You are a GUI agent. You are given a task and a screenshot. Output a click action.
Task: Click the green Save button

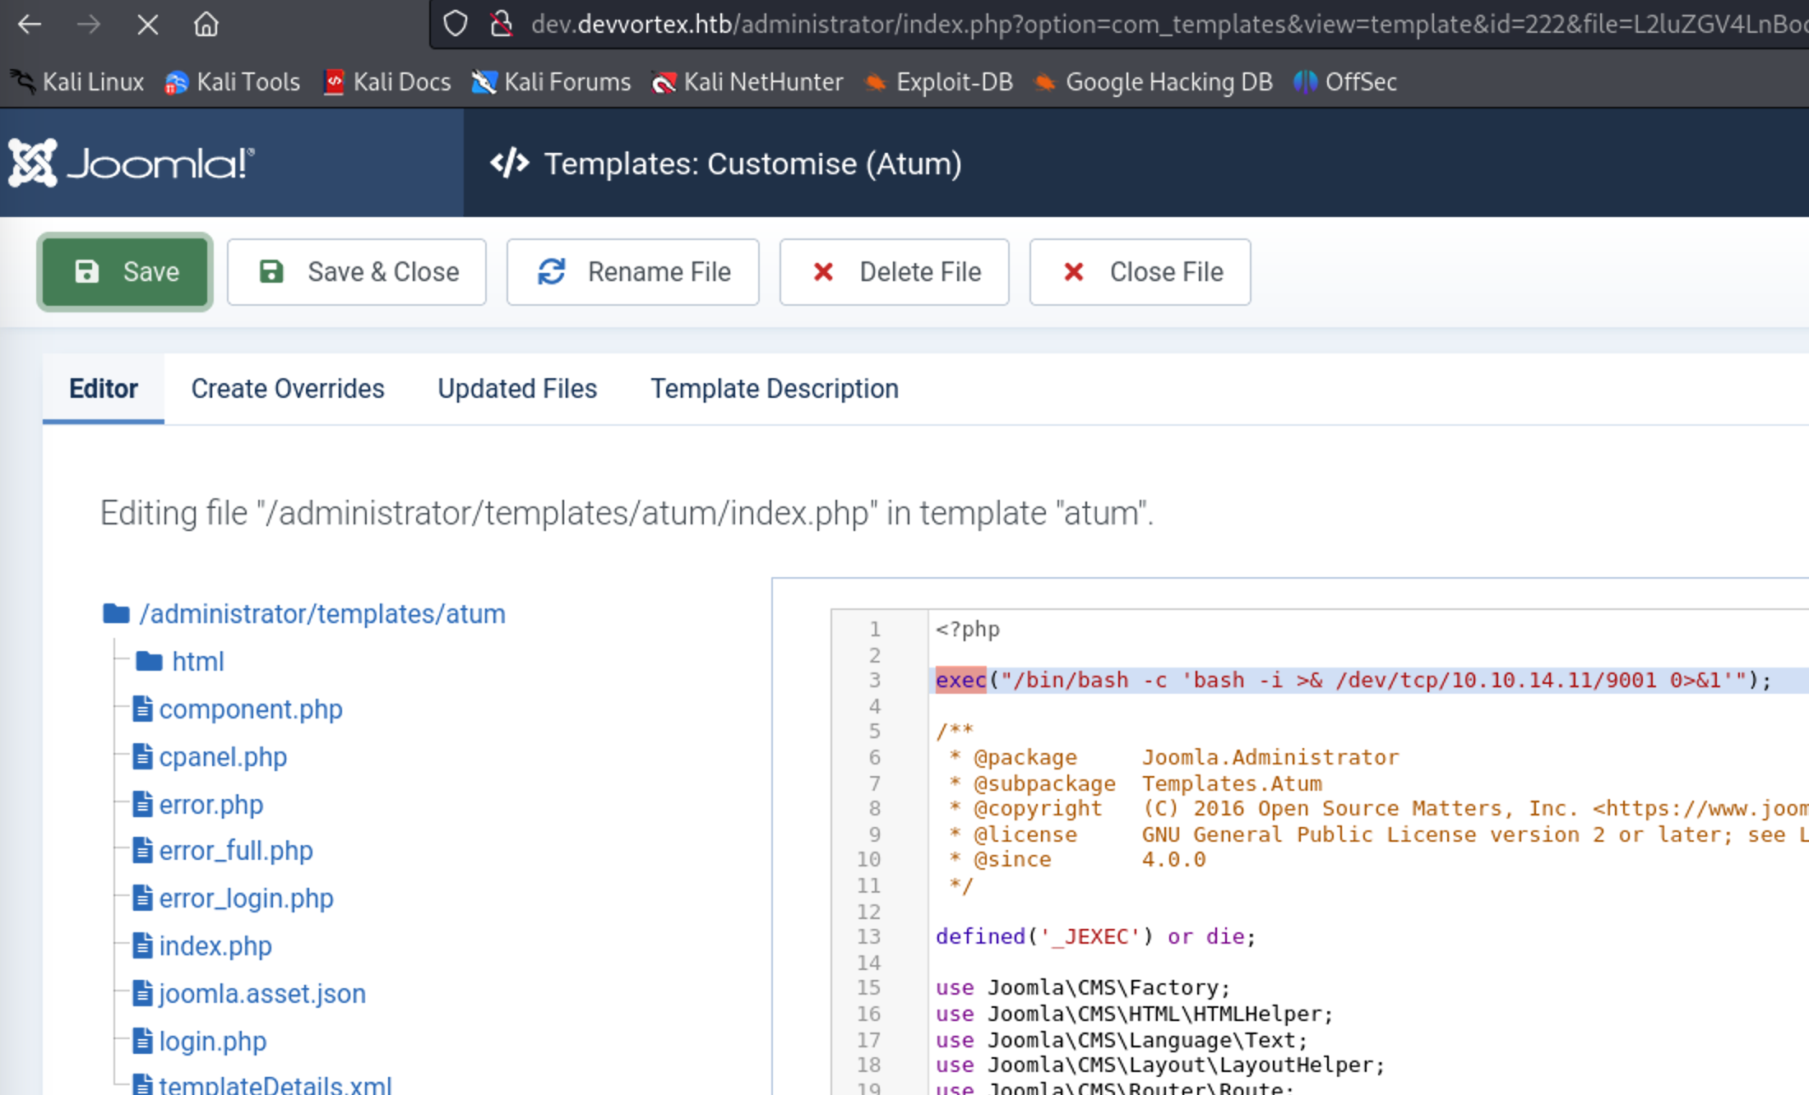pos(125,272)
